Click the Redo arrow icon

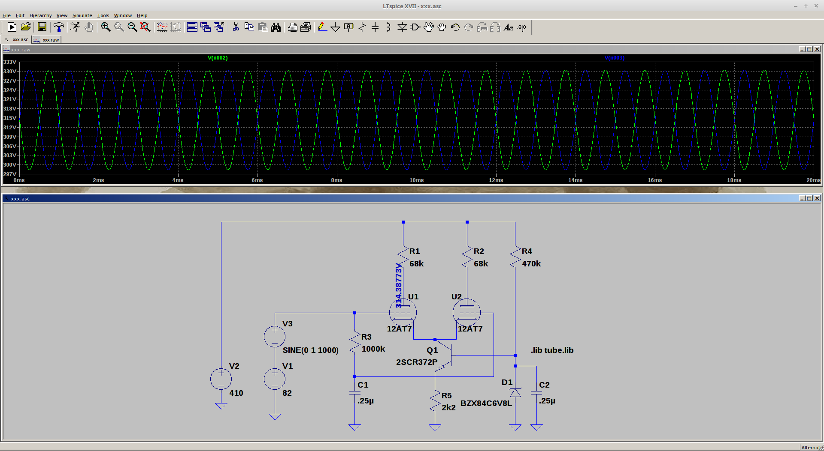pos(469,27)
